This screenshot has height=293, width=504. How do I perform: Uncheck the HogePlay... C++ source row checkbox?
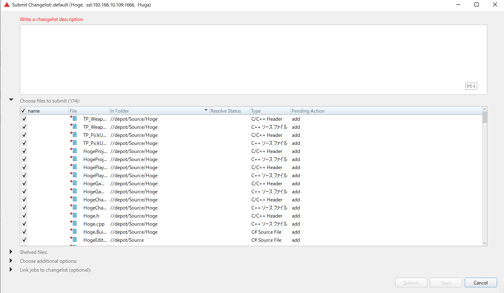24,176
